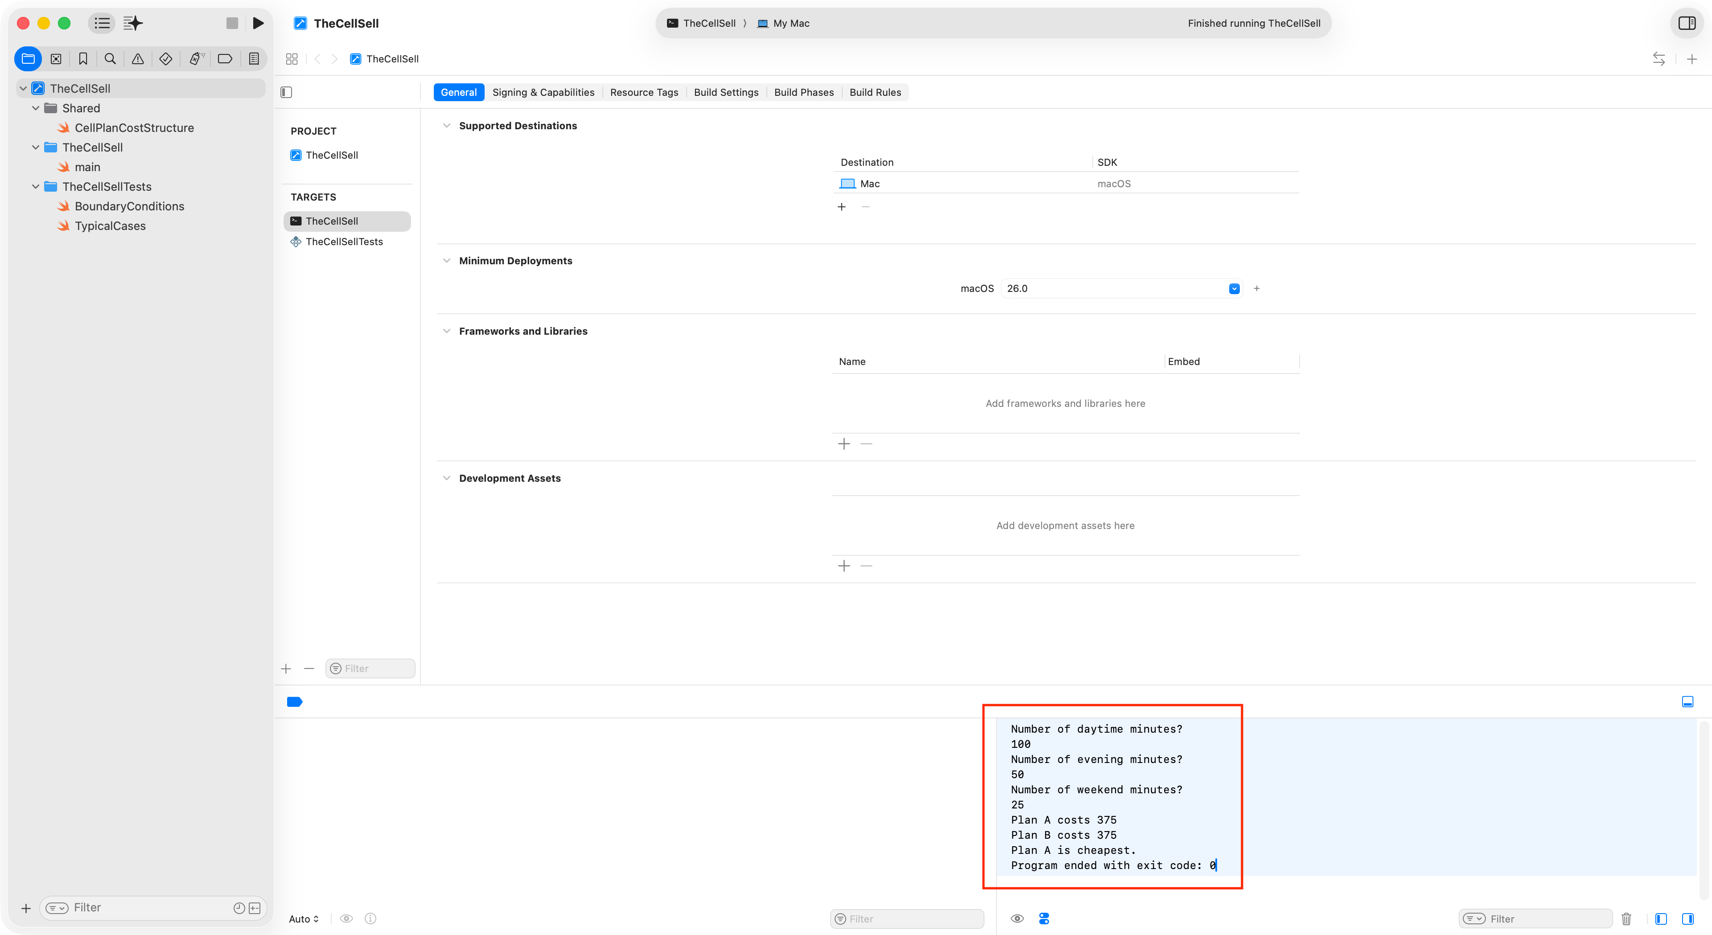Open the CellPlanCostStructure file
The image size is (1712, 935).
[x=134, y=127]
